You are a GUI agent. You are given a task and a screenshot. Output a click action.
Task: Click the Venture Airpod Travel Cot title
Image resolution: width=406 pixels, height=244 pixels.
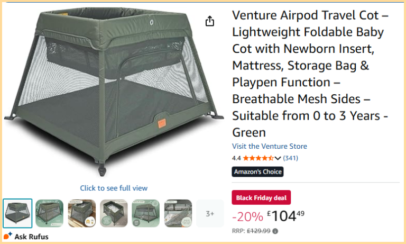coord(310,74)
